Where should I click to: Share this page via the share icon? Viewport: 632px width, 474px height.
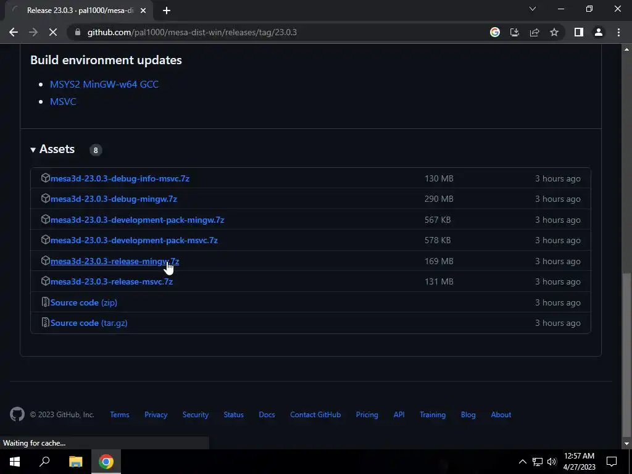[534, 32]
